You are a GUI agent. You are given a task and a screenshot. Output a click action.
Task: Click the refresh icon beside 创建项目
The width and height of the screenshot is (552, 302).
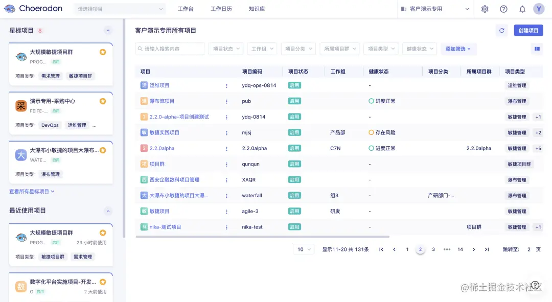(501, 30)
